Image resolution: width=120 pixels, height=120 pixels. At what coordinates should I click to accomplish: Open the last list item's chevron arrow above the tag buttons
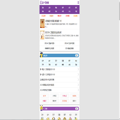click(x=78, y=90)
